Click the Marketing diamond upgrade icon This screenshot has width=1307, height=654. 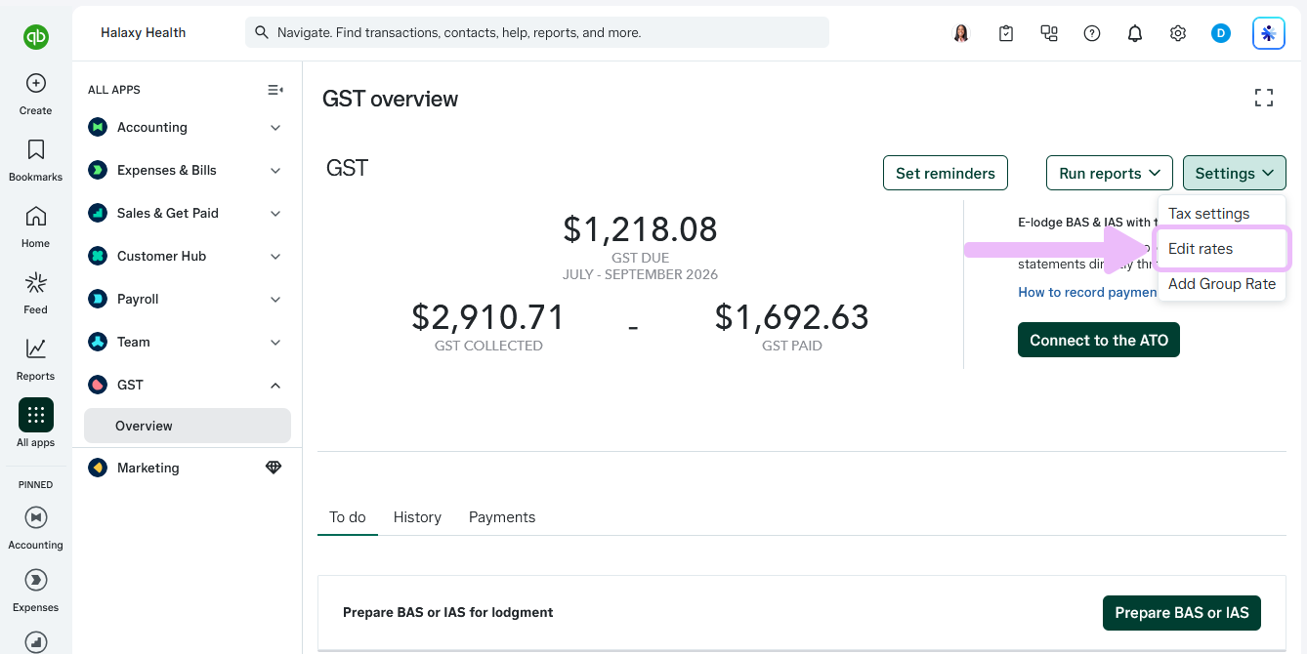(x=274, y=468)
